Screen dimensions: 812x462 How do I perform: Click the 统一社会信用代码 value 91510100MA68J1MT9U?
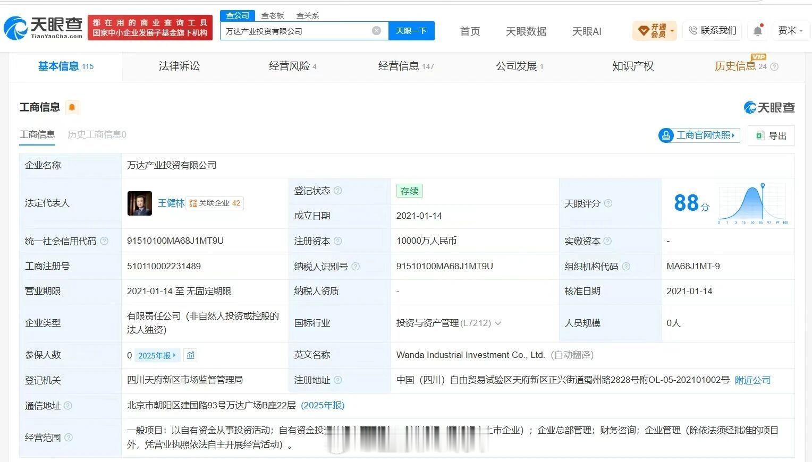pos(175,241)
